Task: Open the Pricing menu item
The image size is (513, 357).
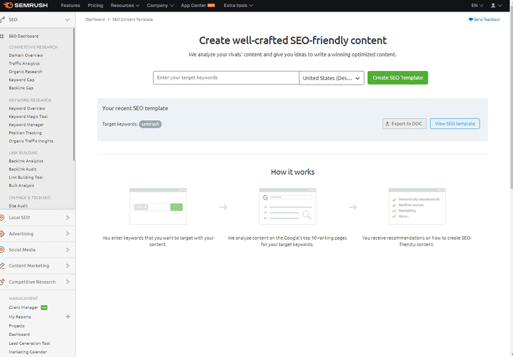Action: [95, 5]
